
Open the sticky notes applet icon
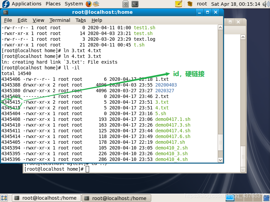(179, 4)
